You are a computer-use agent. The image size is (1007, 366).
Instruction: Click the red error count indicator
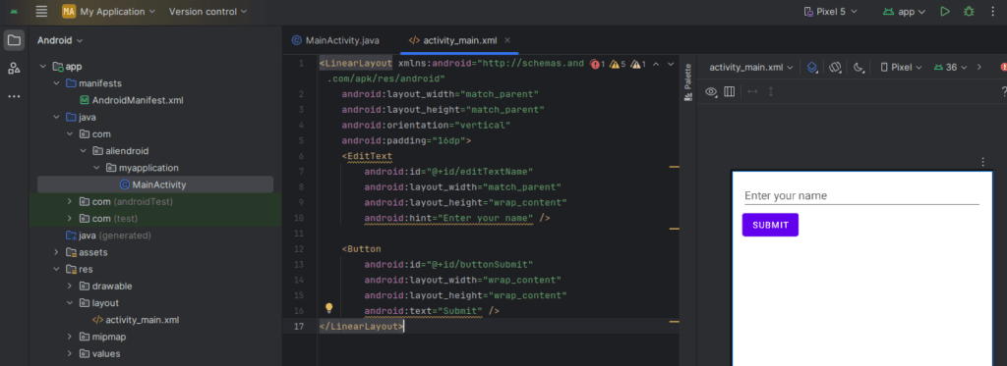tap(598, 64)
